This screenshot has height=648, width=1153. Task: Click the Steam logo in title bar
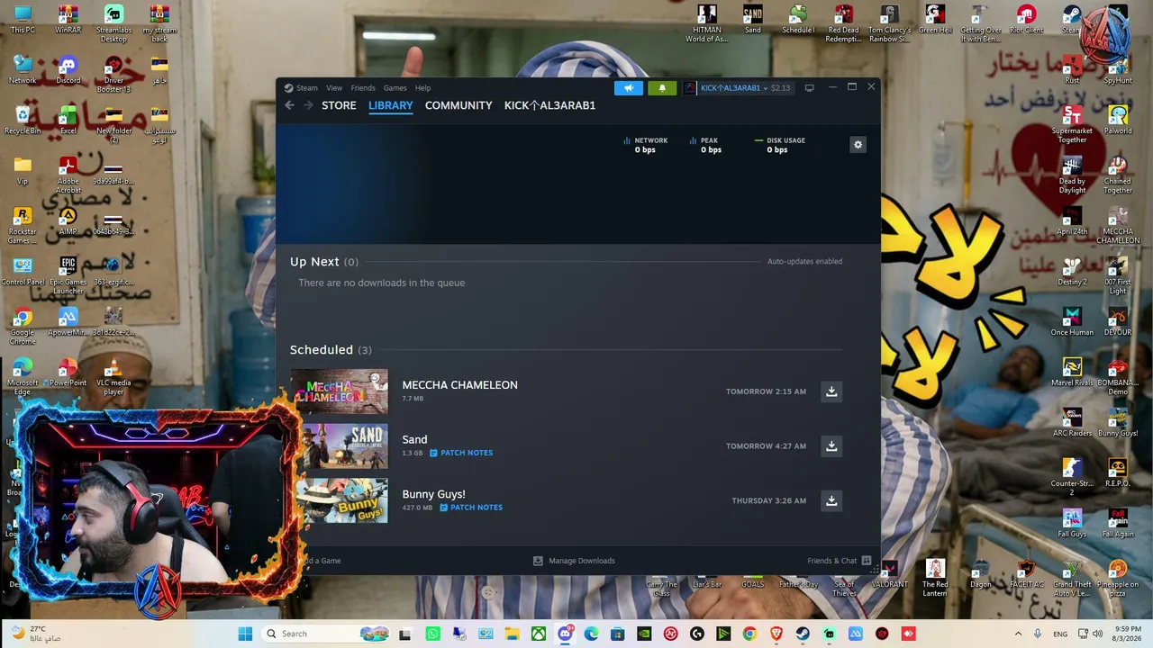(289, 88)
